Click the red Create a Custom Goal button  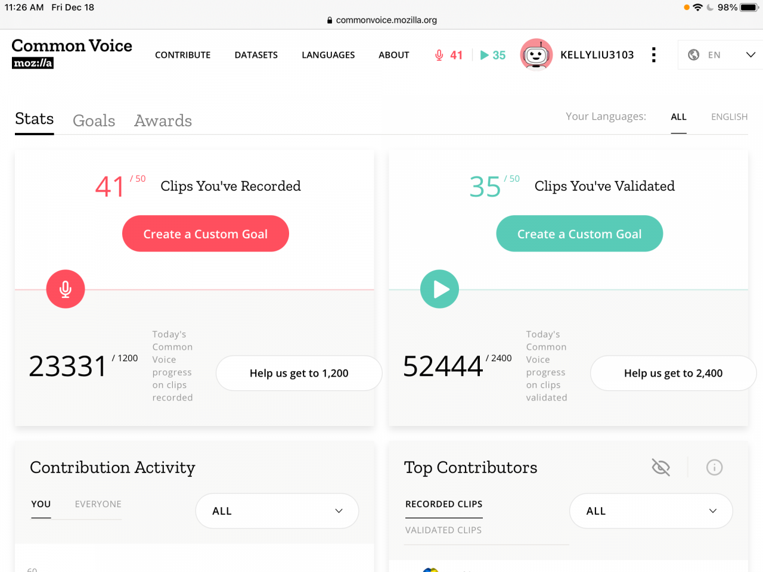coord(206,234)
